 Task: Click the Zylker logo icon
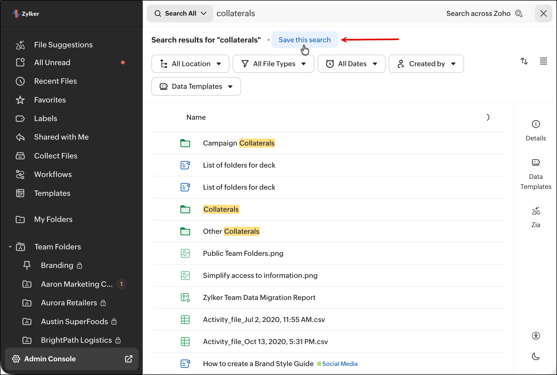pyautogui.click(x=16, y=13)
